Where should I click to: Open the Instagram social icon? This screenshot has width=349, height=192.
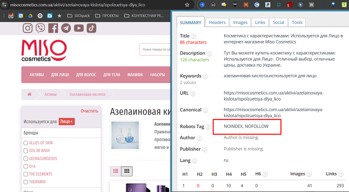(27, 28)
